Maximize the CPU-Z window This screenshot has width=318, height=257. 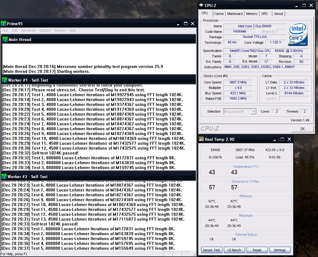point(304,5)
